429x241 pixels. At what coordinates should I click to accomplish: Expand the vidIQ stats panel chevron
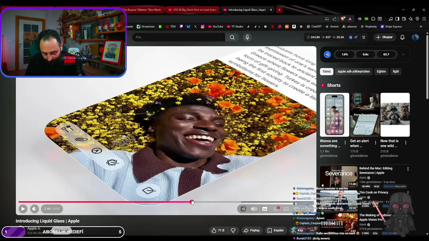pyautogui.click(x=403, y=54)
